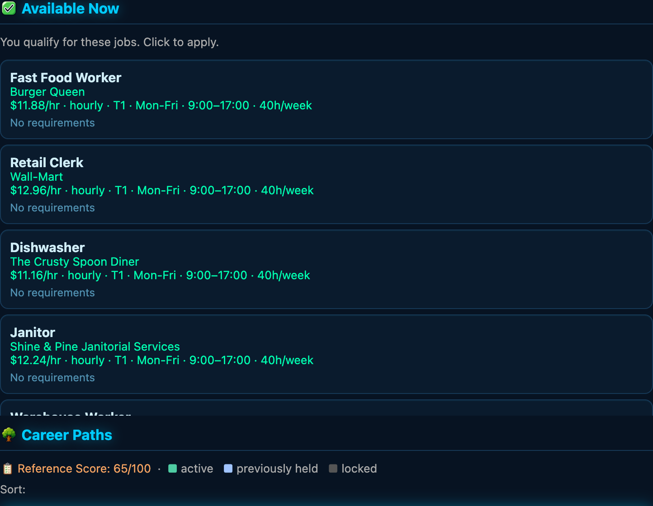Click Reference Score: 65/100 text
Screen dimensions: 653x506
84,469
